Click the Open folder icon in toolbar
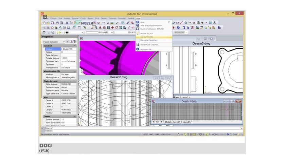Image resolution: width=284 pixels, height=164 pixels. pyautogui.click(x=48, y=23)
